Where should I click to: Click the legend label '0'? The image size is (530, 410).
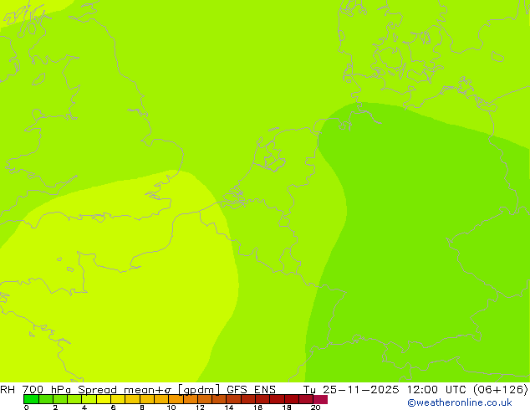[x=27, y=407]
